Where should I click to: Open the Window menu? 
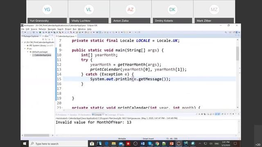[82, 29]
